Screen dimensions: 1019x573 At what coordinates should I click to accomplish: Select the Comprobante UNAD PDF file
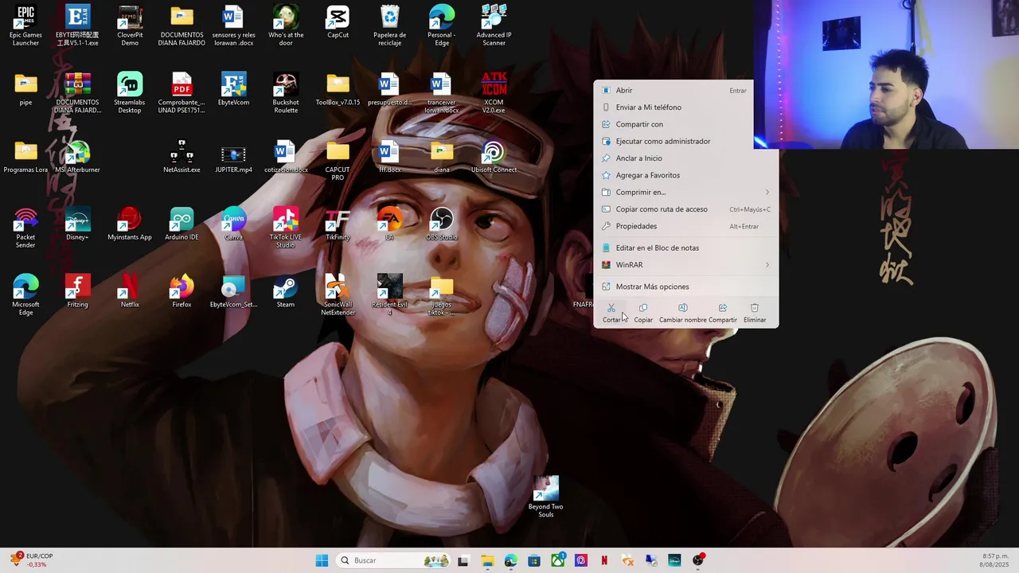[x=182, y=93]
